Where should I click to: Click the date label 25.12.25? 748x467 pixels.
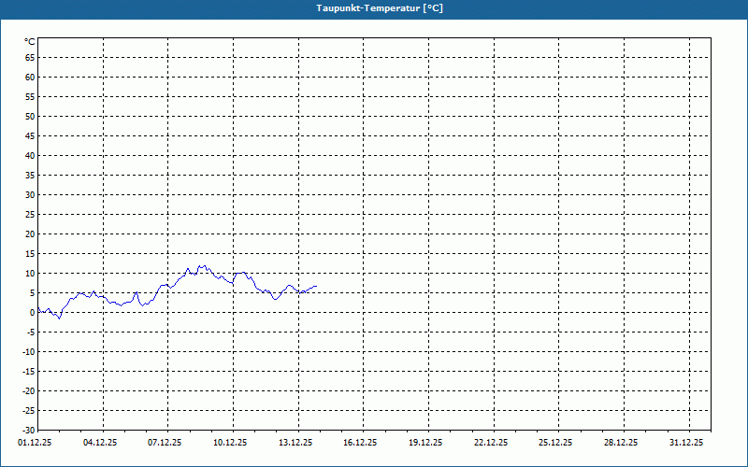coord(556,443)
